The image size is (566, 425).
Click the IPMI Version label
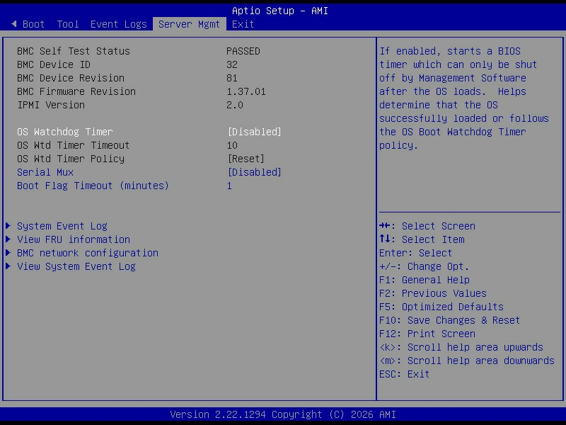pos(51,105)
